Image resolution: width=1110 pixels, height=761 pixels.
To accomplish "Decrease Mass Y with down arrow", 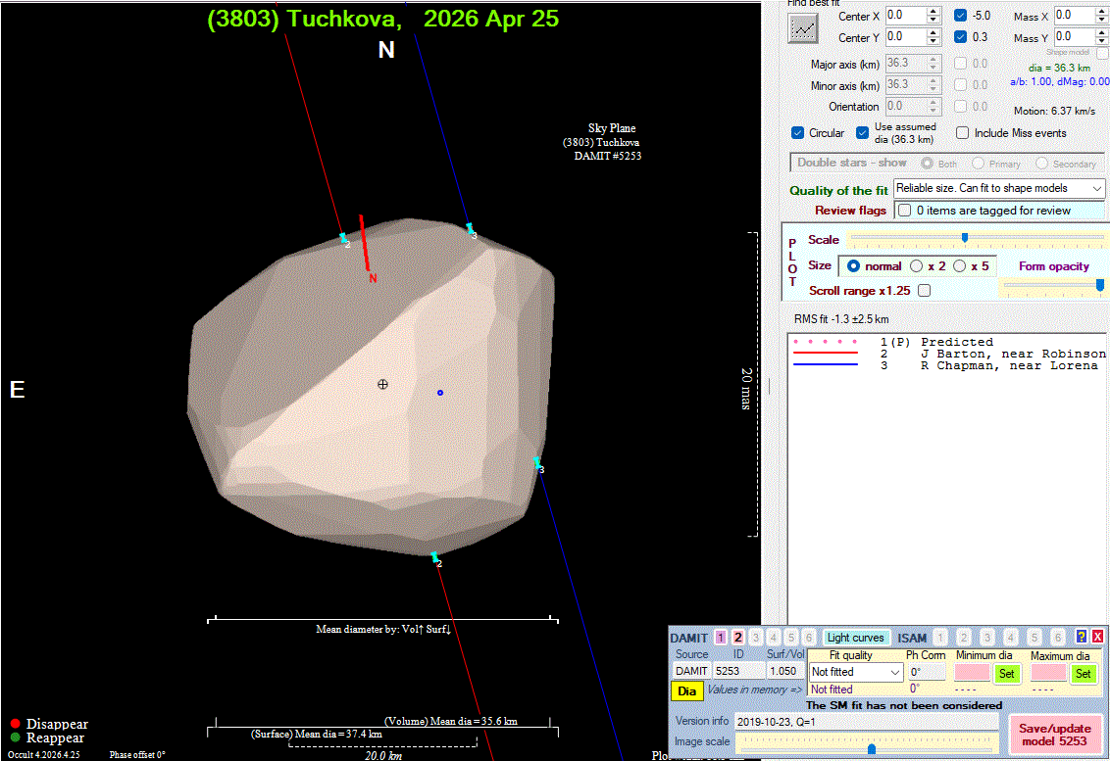I will tap(1100, 42).
